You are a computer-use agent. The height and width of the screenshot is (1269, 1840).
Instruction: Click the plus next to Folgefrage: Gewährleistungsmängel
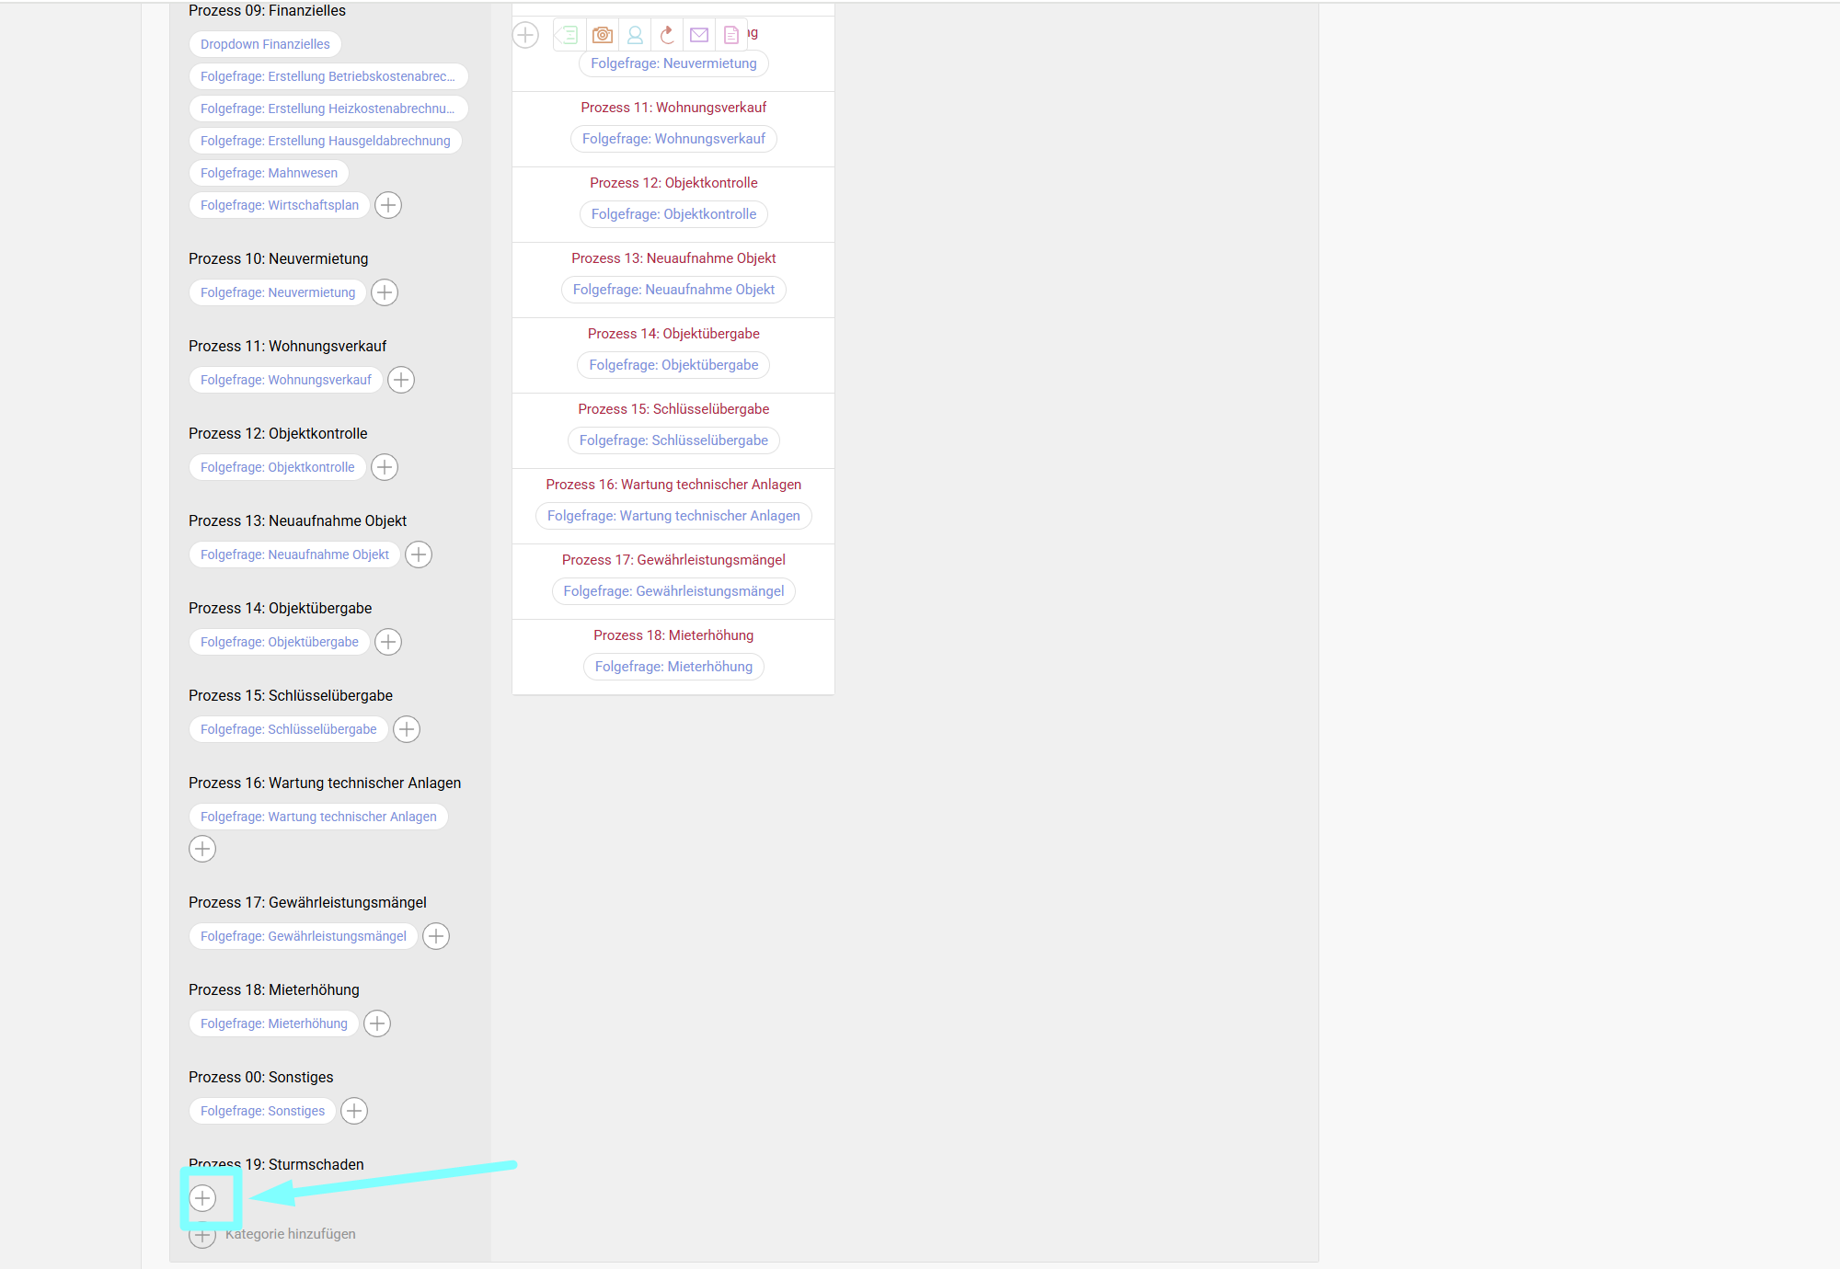[436, 936]
